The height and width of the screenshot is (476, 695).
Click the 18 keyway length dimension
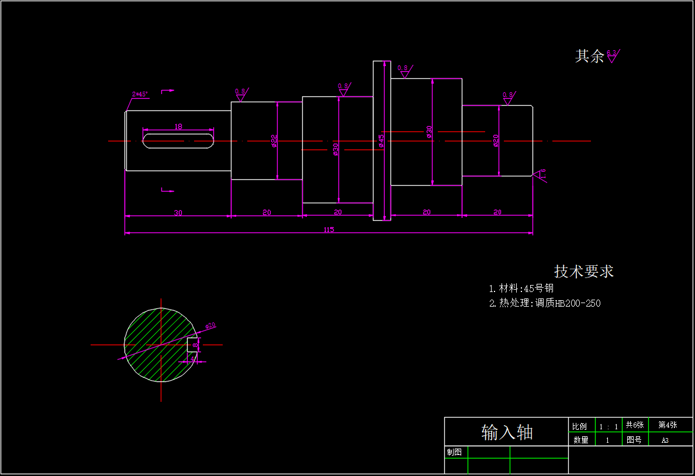[x=178, y=126]
